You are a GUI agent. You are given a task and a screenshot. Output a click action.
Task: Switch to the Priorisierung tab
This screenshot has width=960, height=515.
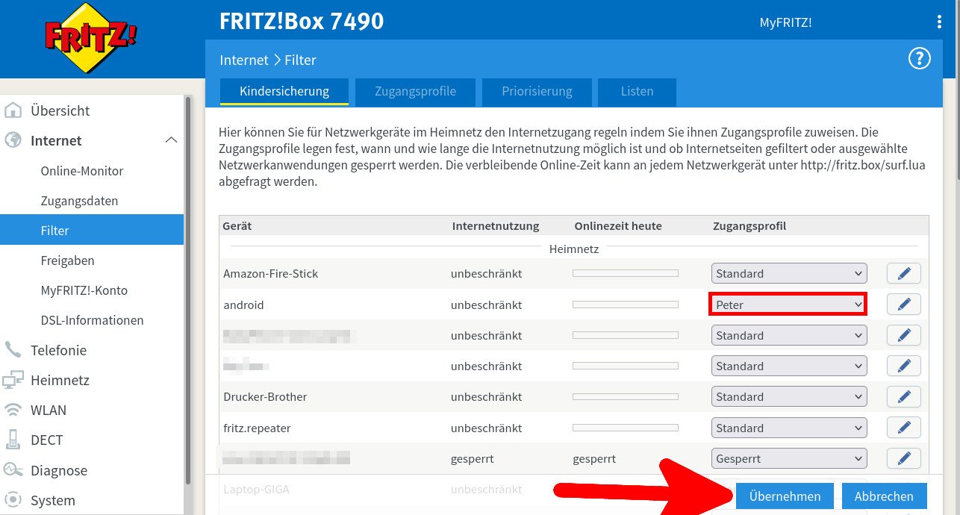coord(537,92)
